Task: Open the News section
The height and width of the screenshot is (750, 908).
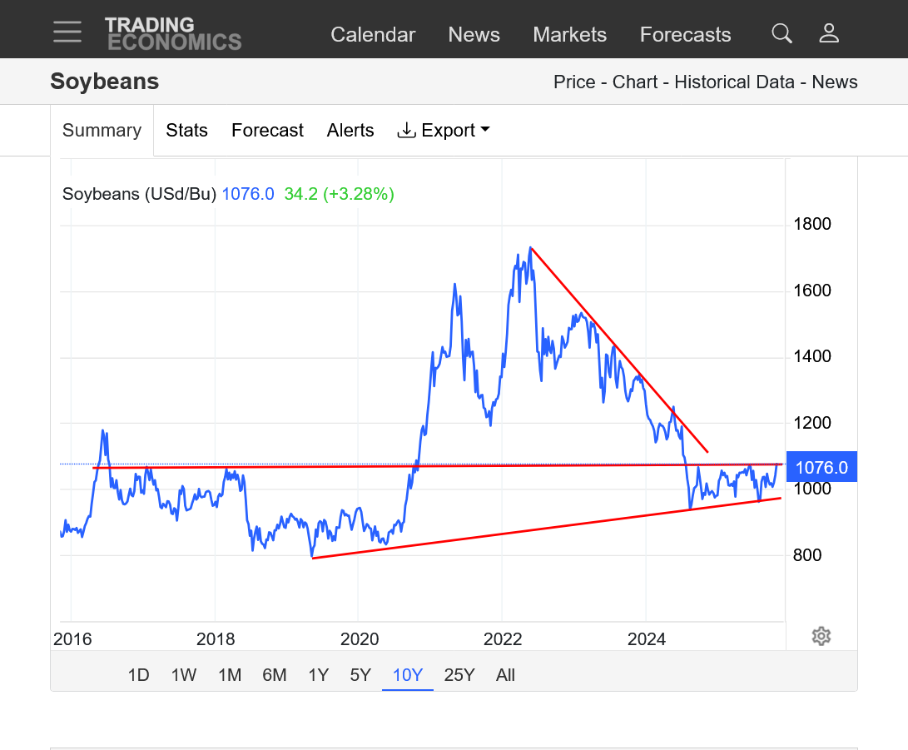Action: [x=474, y=35]
